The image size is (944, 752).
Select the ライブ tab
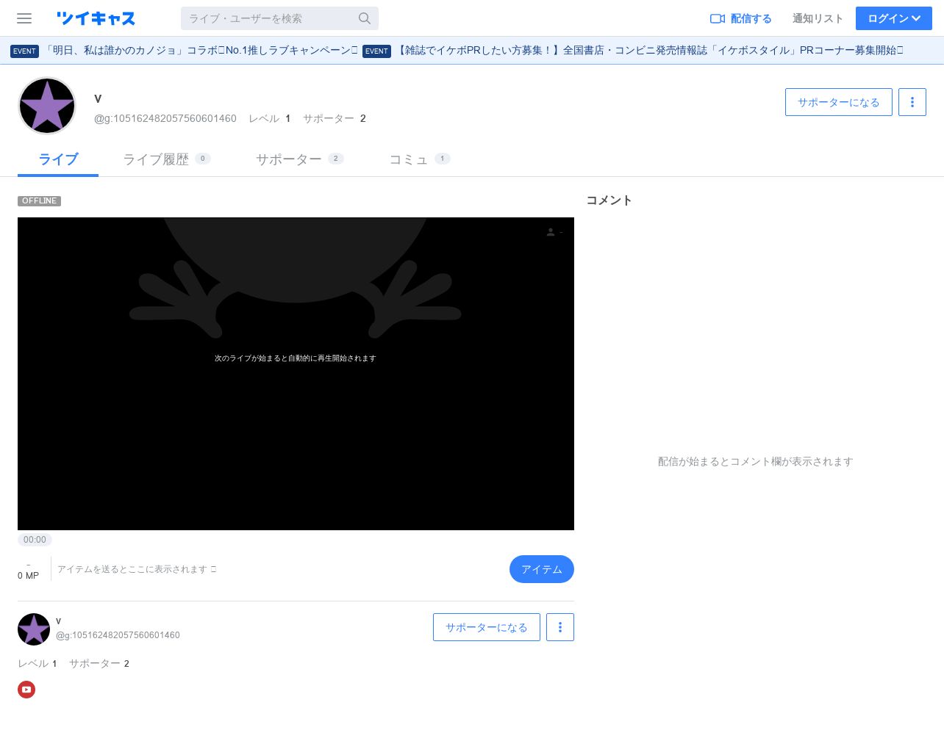58,159
